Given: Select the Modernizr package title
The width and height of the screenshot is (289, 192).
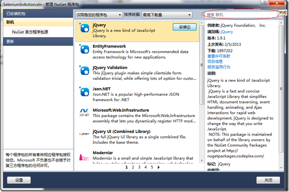Looking at the screenshot, I should pos(103,153).
